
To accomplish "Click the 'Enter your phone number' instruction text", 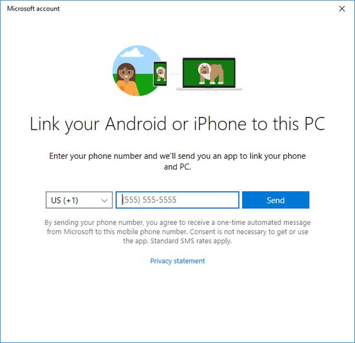I will coord(177,161).
